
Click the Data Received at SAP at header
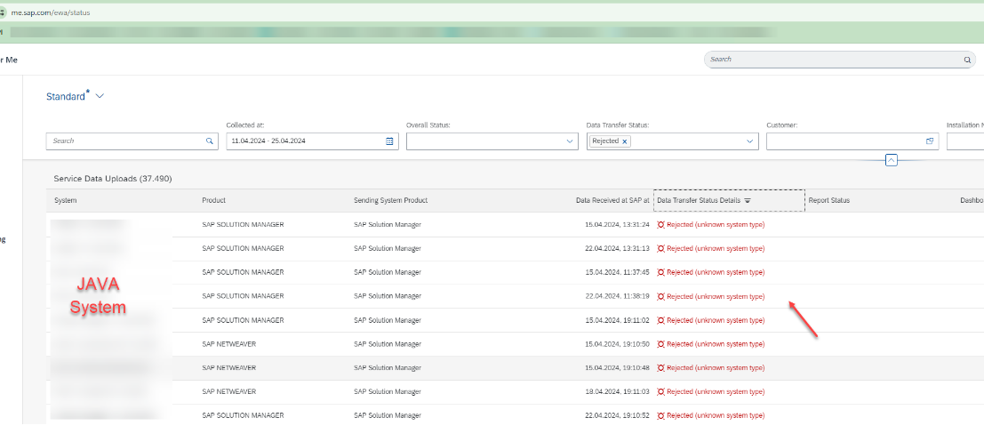pos(612,200)
